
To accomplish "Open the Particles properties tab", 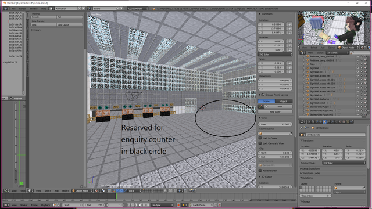I will point(348,122).
